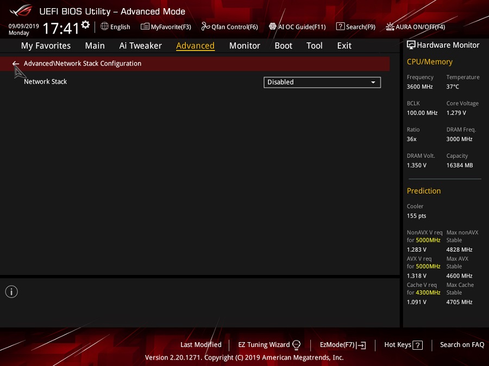Screen dimensions: 489x366
Task: Switch to EzMode(F7)
Action: coord(337,344)
